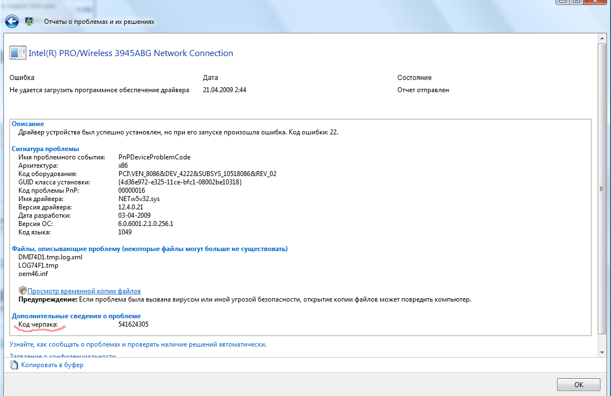Screen dimensions: 611x396
Task: Select the Intel(R) PRO/Wireless 3945ABG title text
Action: click(131, 53)
